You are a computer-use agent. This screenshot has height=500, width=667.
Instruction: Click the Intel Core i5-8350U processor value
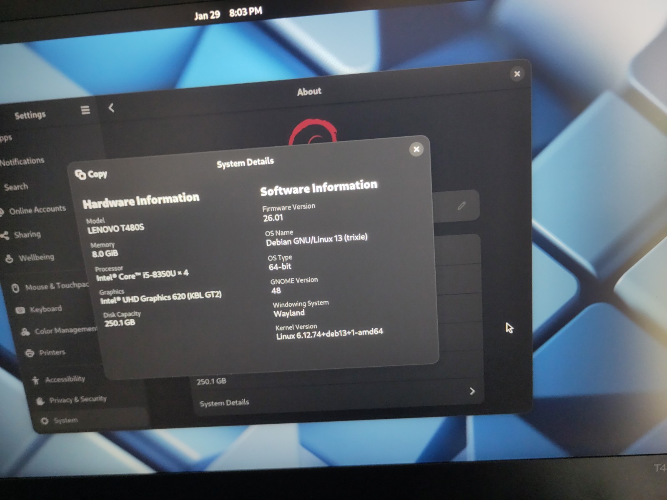coord(142,275)
